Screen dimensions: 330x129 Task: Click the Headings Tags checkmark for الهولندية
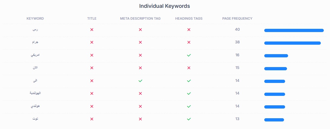coord(189,93)
